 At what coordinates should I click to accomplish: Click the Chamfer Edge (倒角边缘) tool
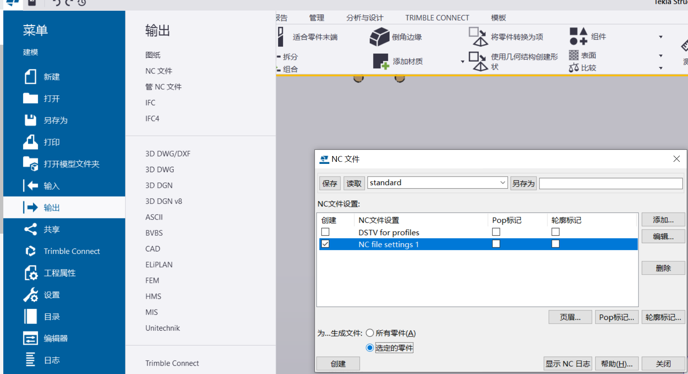pyautogui.click(x=396, y=37)
